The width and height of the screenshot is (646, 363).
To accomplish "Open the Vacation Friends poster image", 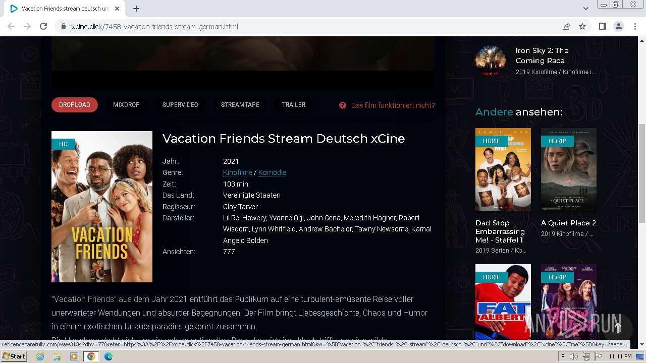I will pyautogui.click(x=102, y=207).
